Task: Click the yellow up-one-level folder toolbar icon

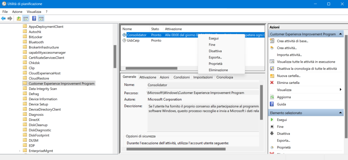Action: point(19,18)
